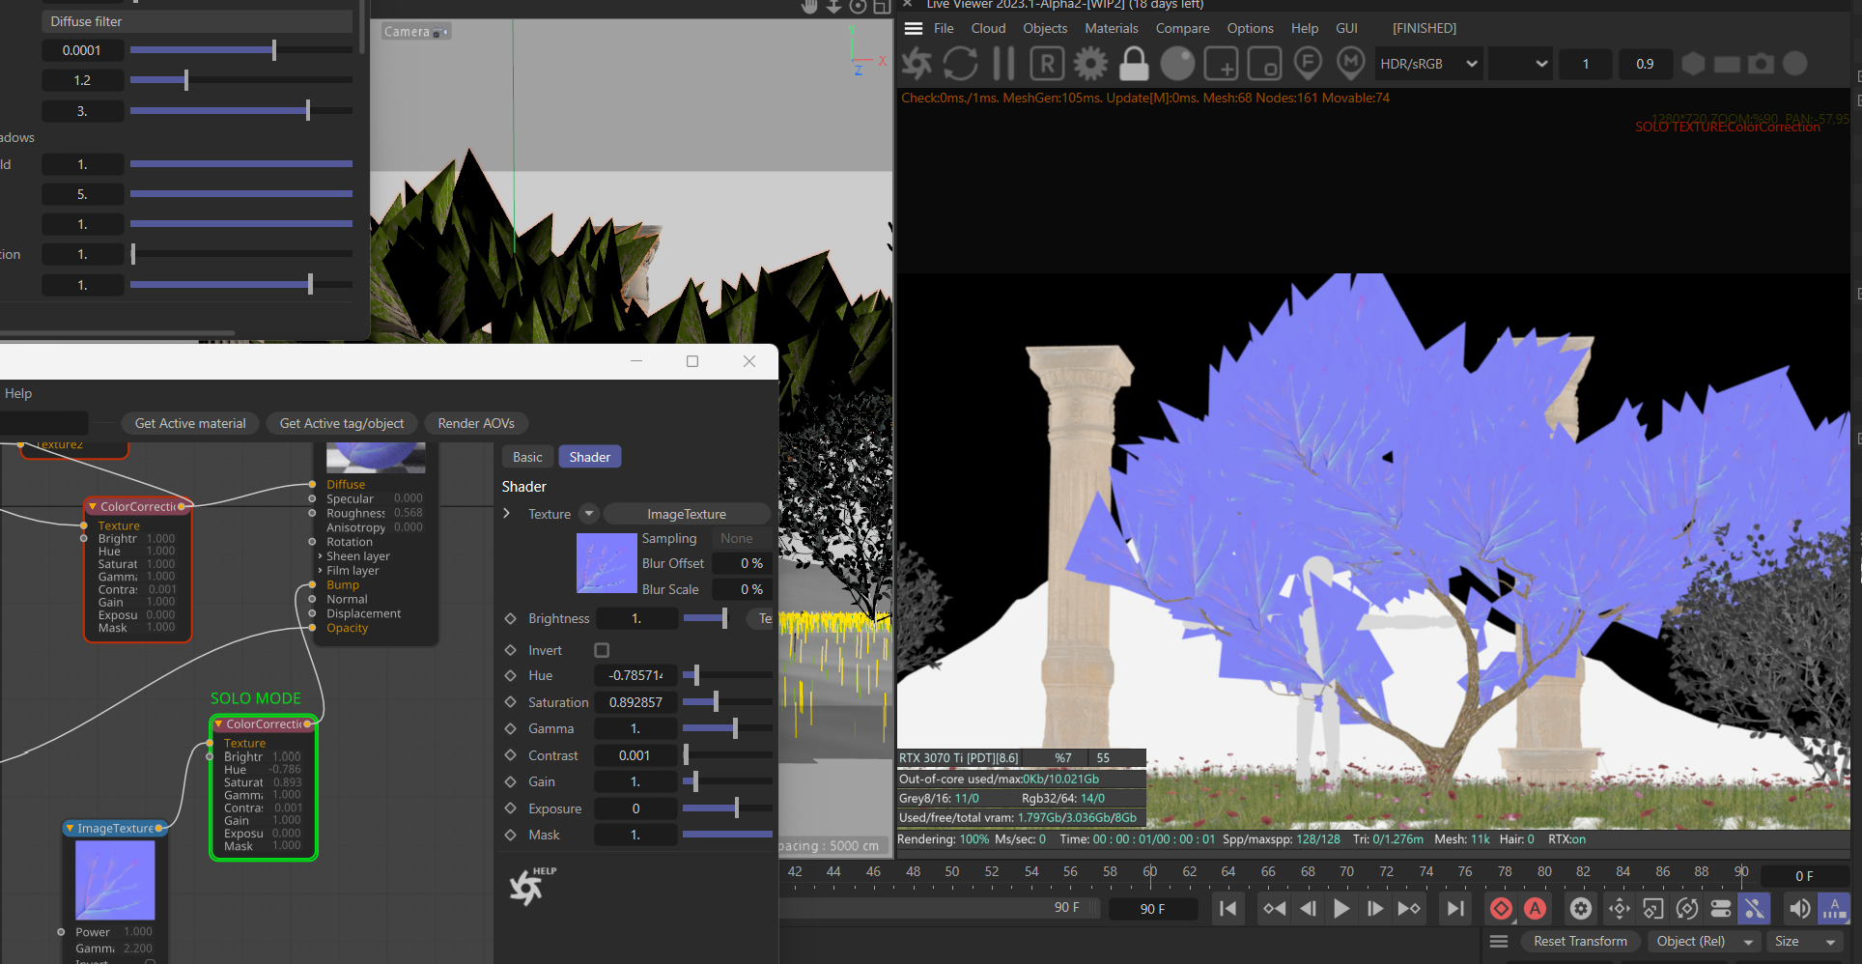
Task: Toggle the Saturation keyframe diamond
Action: 511,702
